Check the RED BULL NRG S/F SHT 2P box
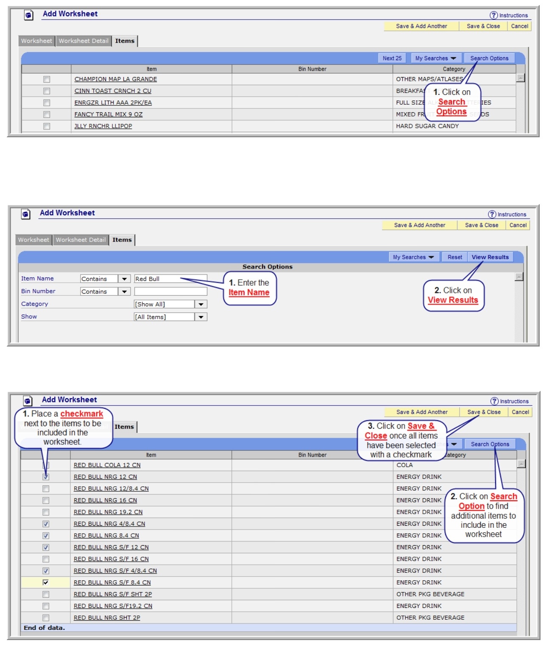The height and width of the screenshot is (646, 549). [x=46, y=594]
